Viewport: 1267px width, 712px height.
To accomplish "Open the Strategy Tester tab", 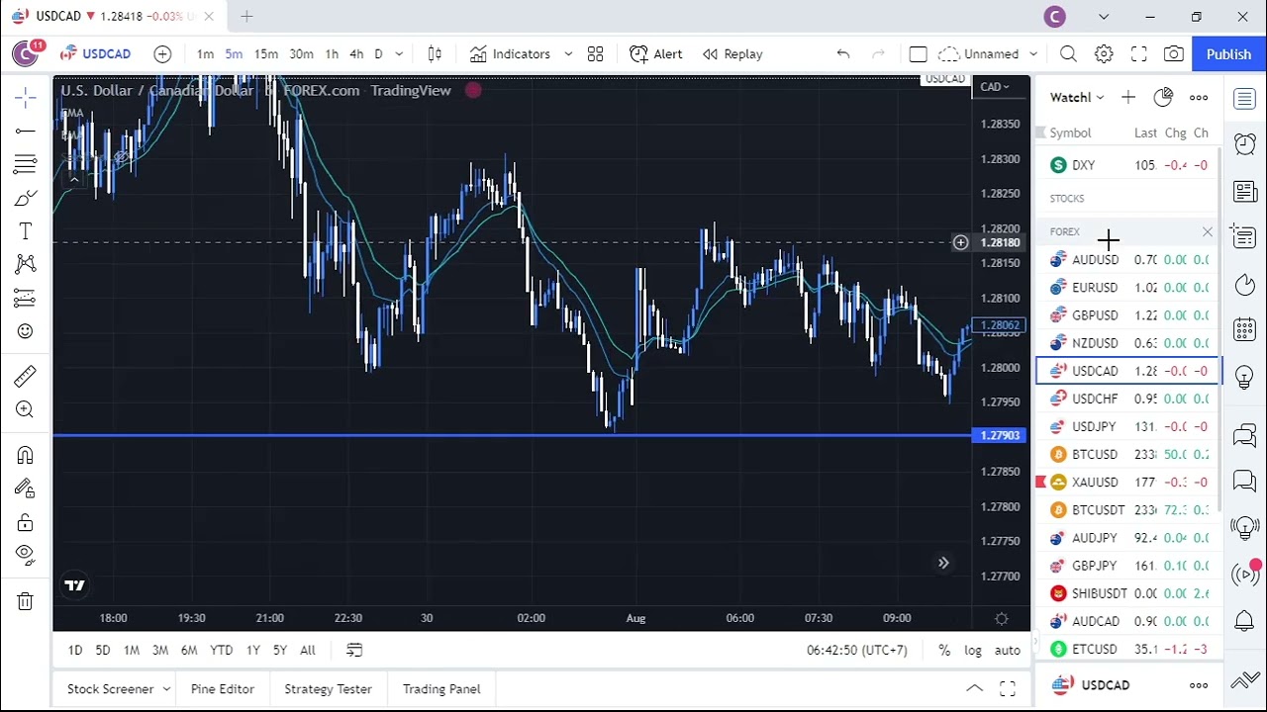I will [328, 689].
